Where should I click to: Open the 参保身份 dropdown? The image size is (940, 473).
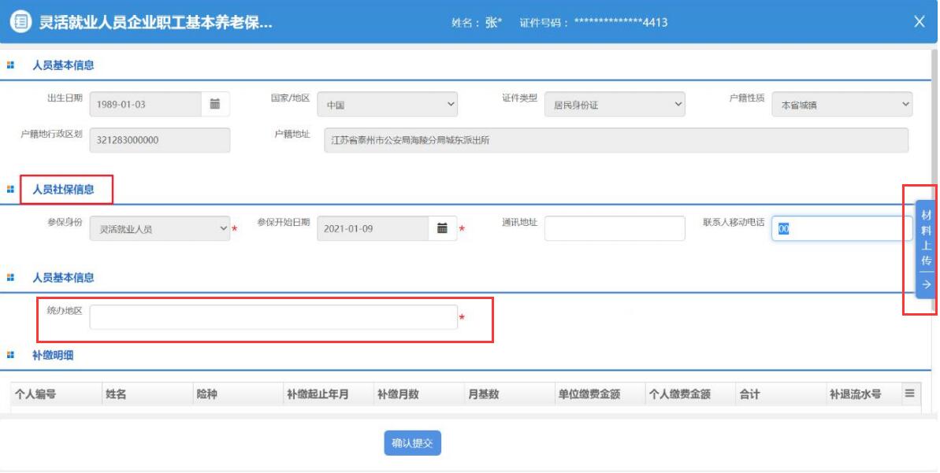pyautogui.click(x=160, y=229)
